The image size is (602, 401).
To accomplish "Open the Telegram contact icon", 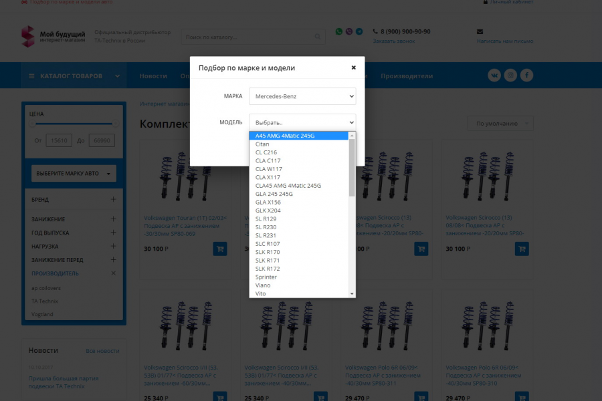I will [x=359, y=31].
